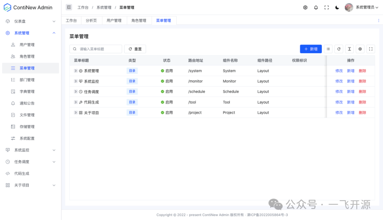Viewport: 383px width, 220px height.
Task: Click the 新增 button to add a menu
Action: tap(311, 49)
